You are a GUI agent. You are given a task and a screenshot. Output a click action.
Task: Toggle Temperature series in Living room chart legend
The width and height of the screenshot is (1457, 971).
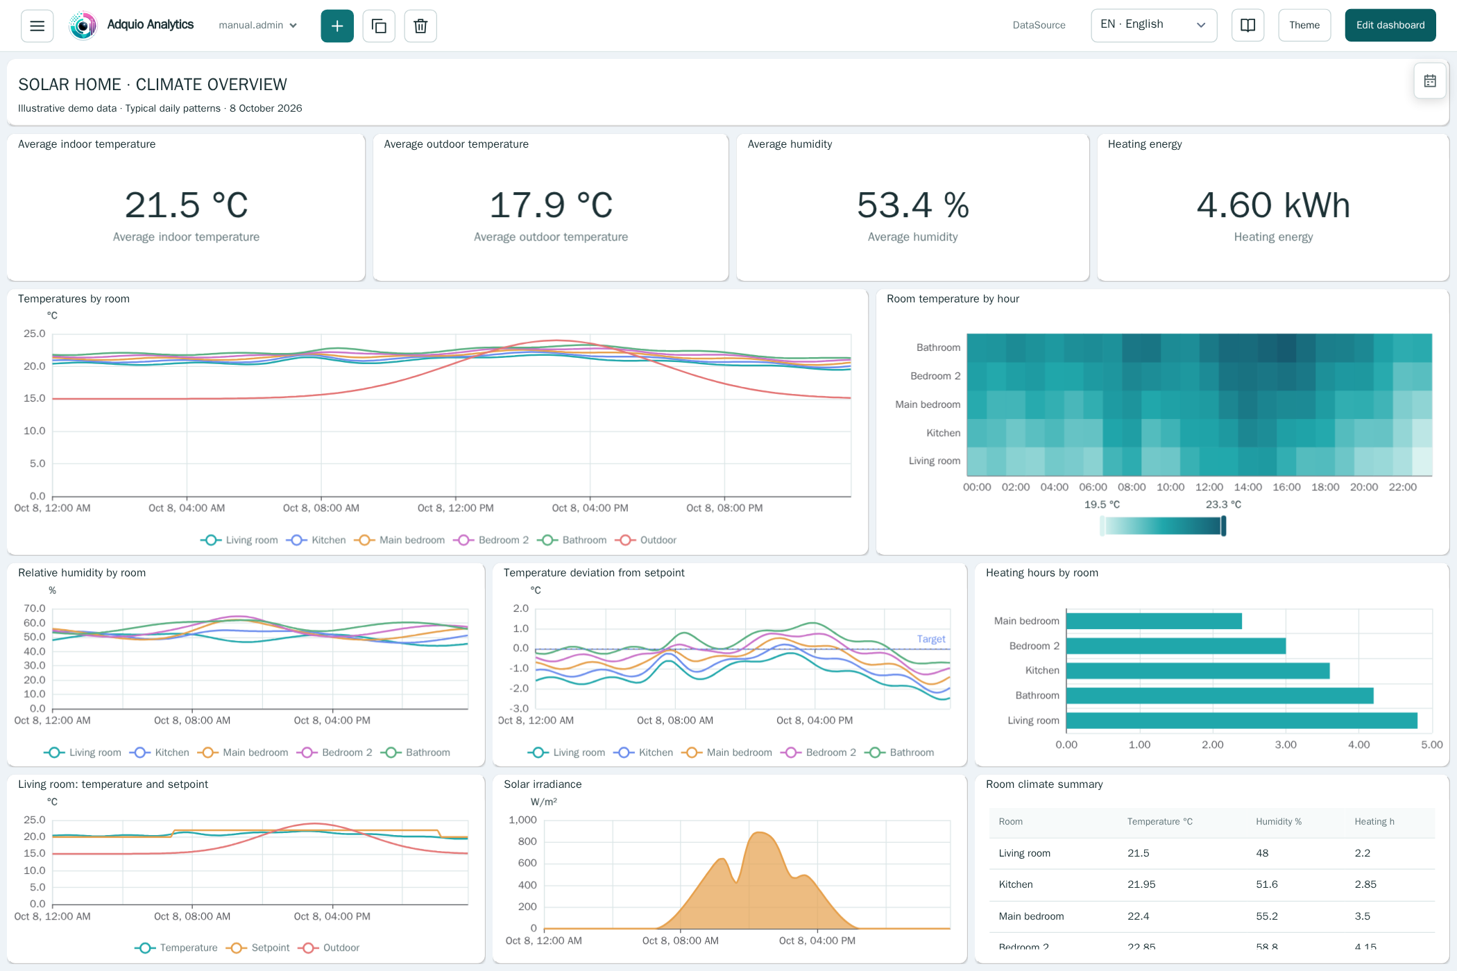click(x=176, y=948)
